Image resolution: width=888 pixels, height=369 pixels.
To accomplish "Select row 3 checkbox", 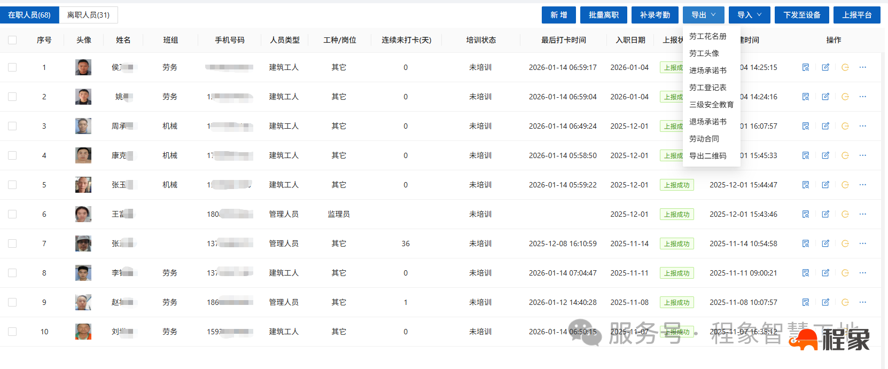I will [12, 126].
